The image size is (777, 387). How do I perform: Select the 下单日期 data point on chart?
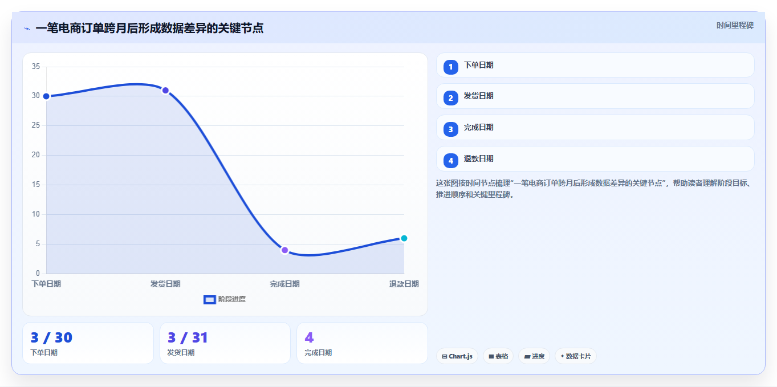click(x=46, y=96)
